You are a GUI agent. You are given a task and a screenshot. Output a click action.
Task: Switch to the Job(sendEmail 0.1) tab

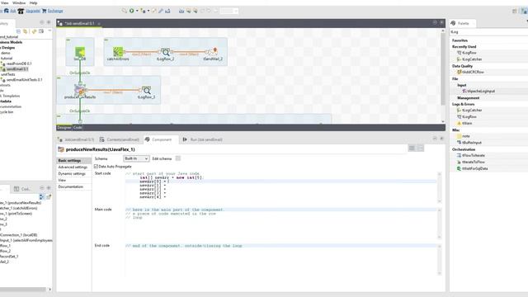76,139
